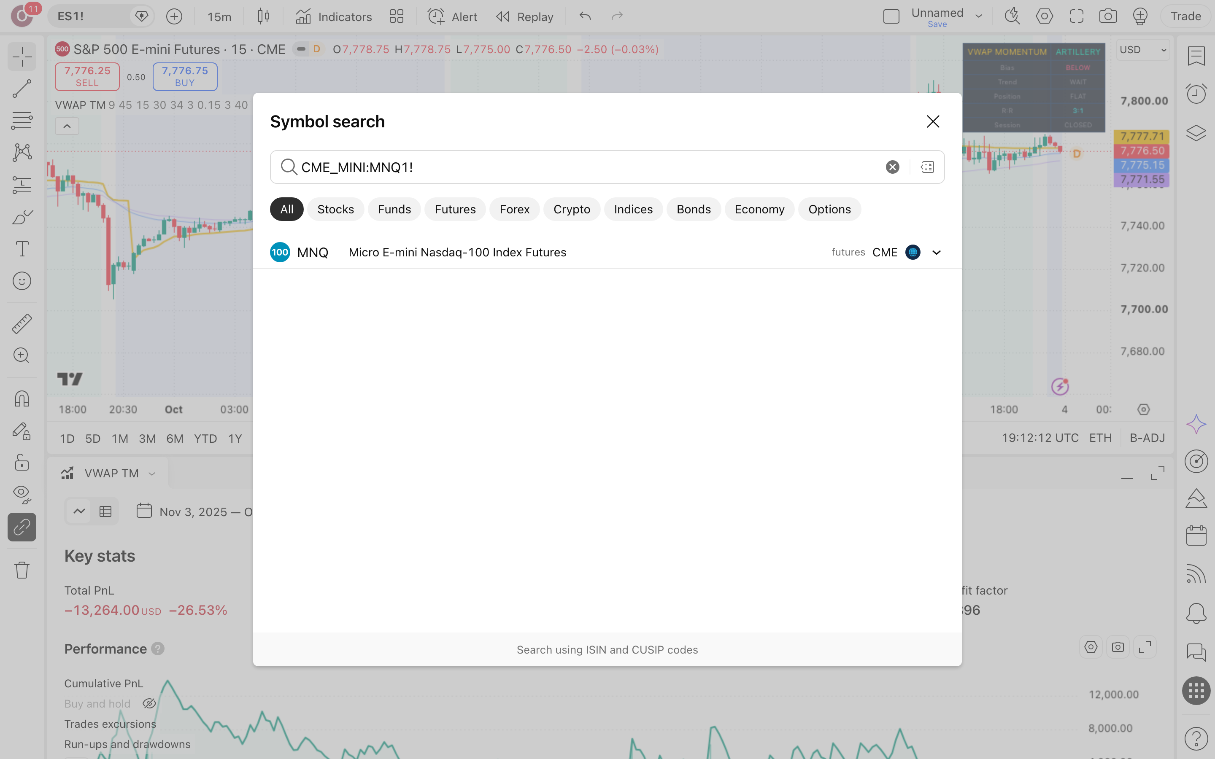Toggle Buy and hold visibility eye

(x=149, y=704)
